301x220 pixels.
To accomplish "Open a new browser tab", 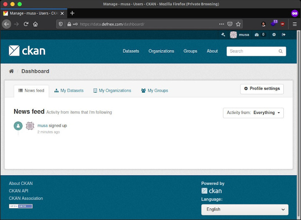I will coord(72,13).
